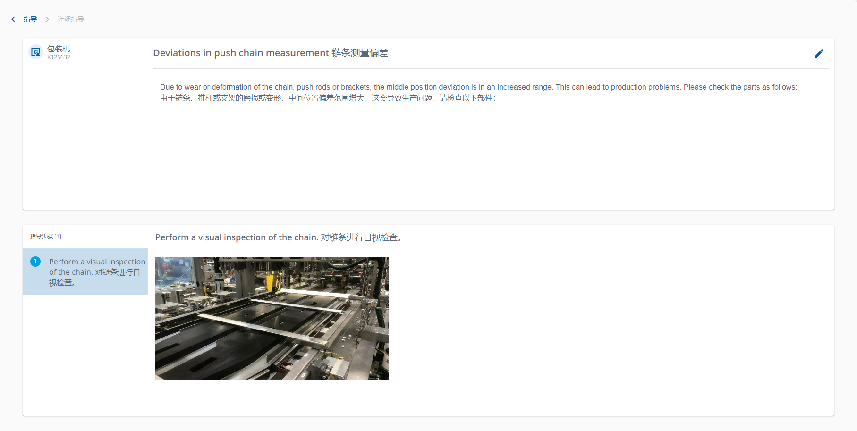
Task: Click the 包装机 machine icon
Action: (x=36, y=52)
